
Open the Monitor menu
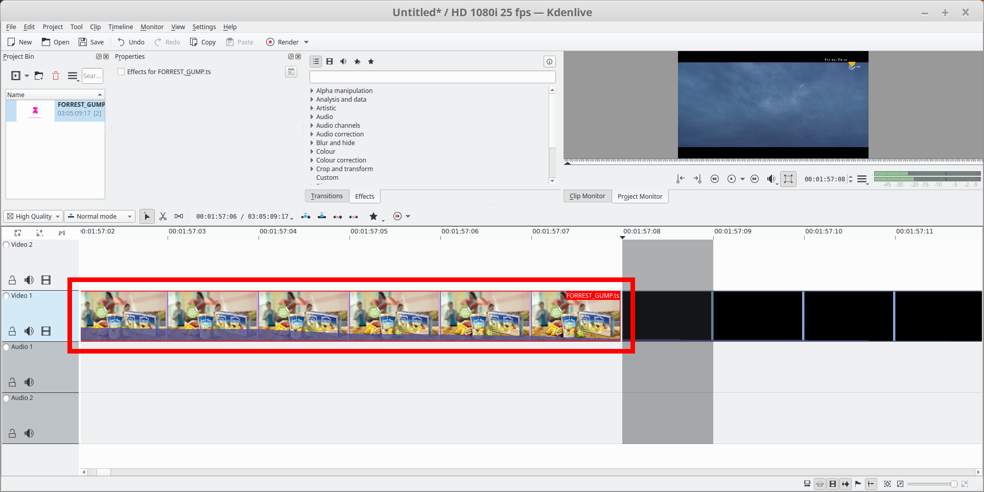pyautogui.click(x=152, y=27)
